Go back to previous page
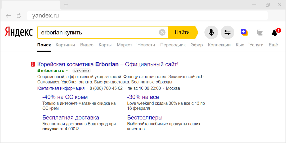 (8, 16)
